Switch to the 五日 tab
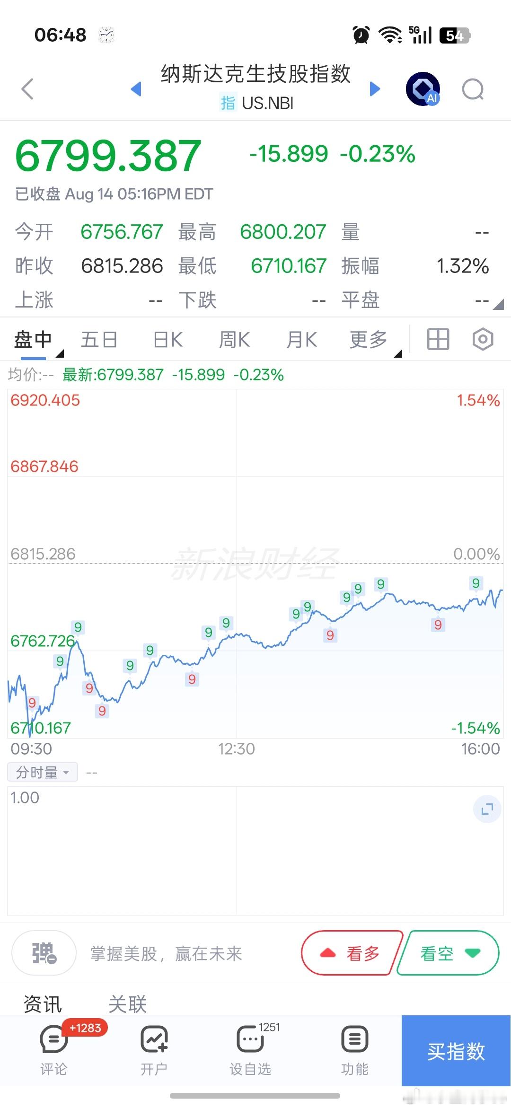This screenshot has width=511, height=1109. point(99,340)
